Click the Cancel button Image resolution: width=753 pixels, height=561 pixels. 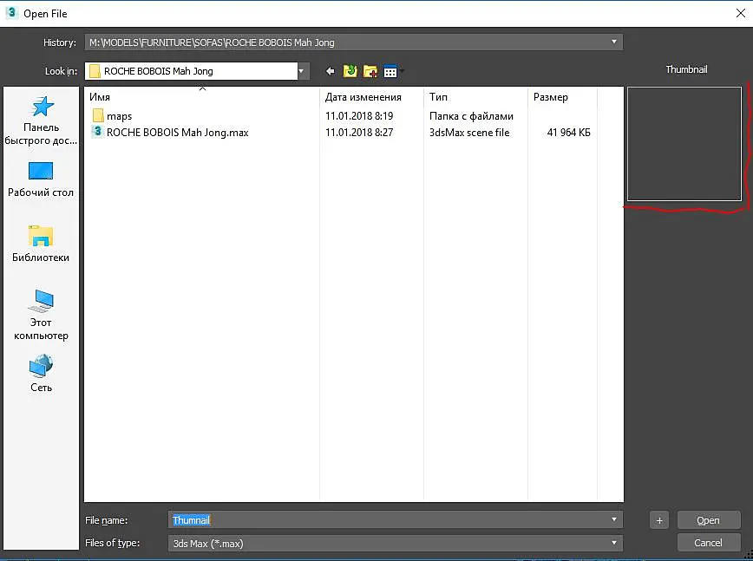(x=709, y=543)
